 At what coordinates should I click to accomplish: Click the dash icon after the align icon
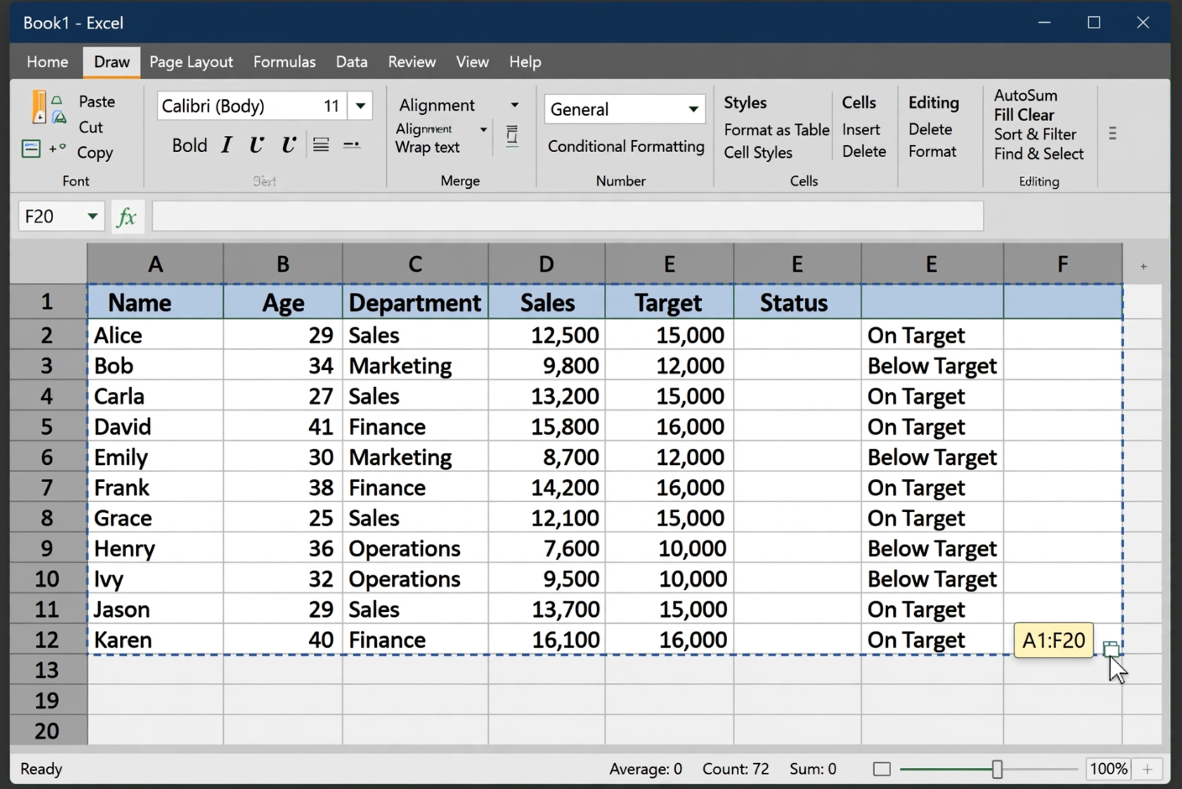click(x=352, y=145)
